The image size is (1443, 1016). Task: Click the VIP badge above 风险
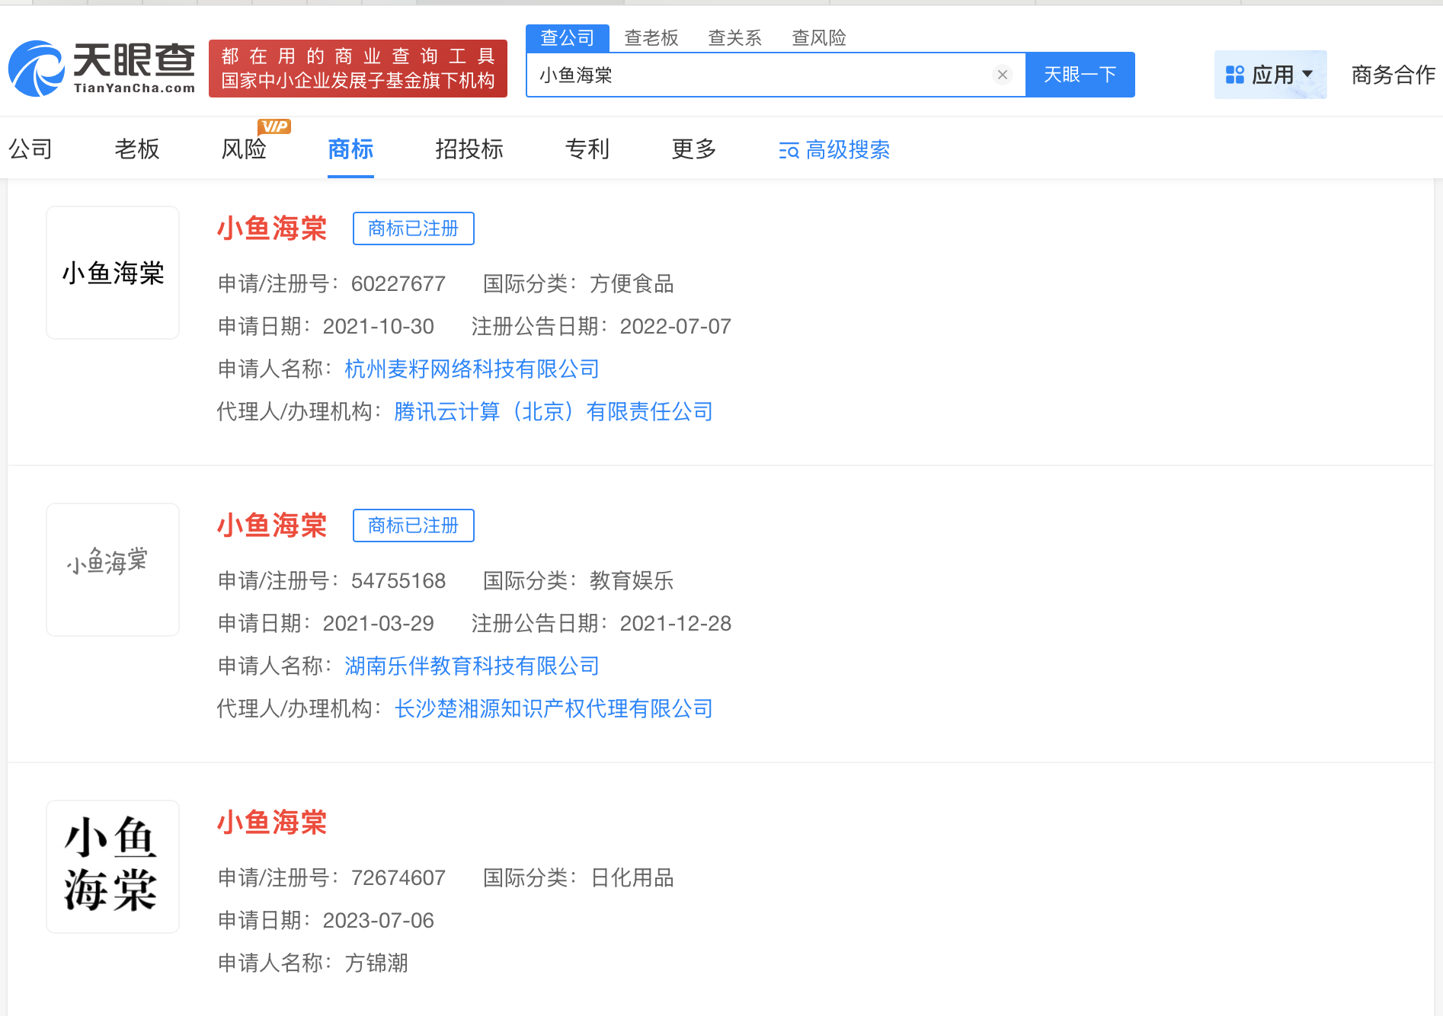pyautogui.click(x=274, y=126)
